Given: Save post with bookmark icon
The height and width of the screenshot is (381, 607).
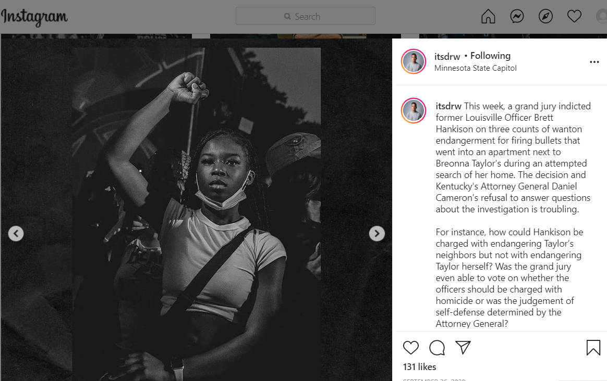Looking at the screenshot, I should [593, 348].
